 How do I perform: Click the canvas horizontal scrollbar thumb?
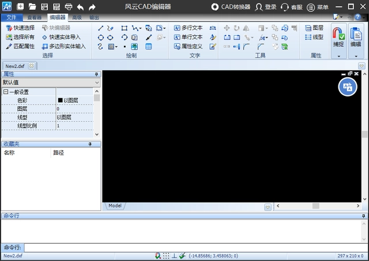tap(316, 206)
